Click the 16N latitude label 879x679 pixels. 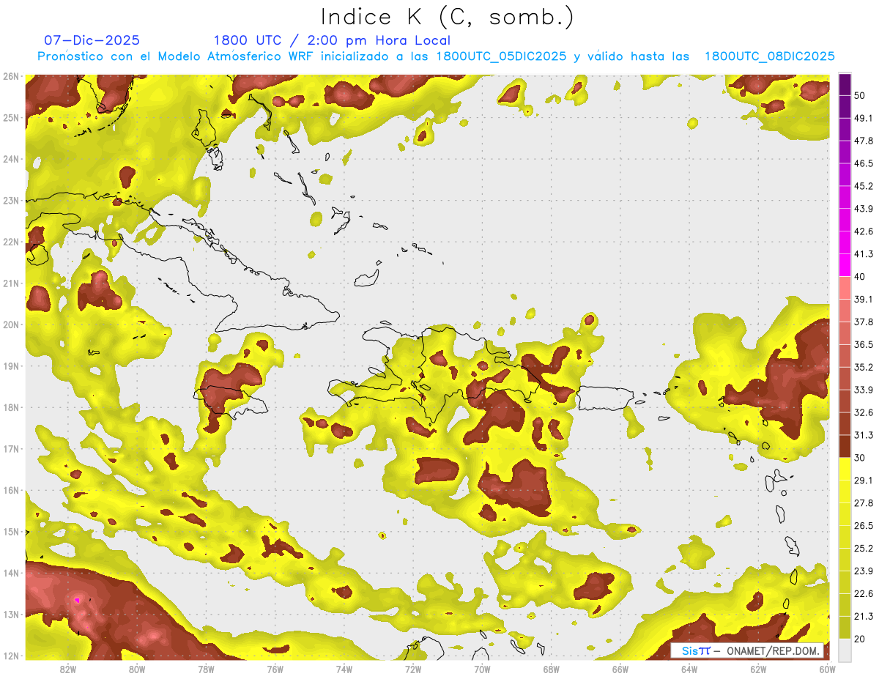click(11, 490)
